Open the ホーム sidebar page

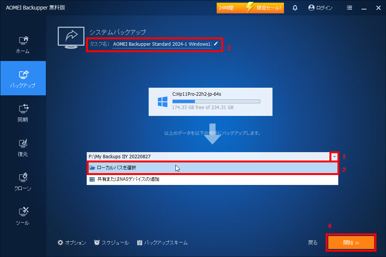click(x=23, y=44)
